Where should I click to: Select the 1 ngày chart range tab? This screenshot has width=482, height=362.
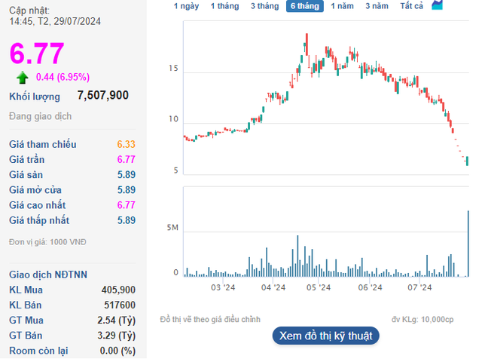point(186,6)
